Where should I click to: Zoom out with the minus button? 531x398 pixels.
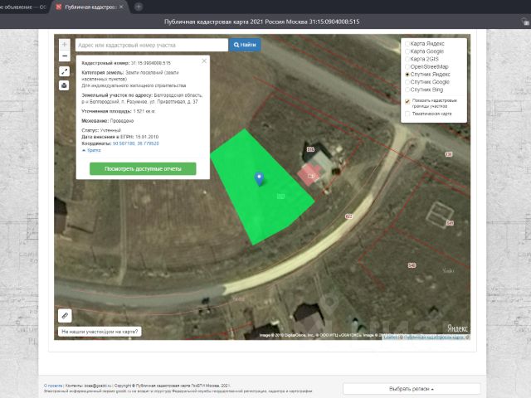(x=65, y=56)
